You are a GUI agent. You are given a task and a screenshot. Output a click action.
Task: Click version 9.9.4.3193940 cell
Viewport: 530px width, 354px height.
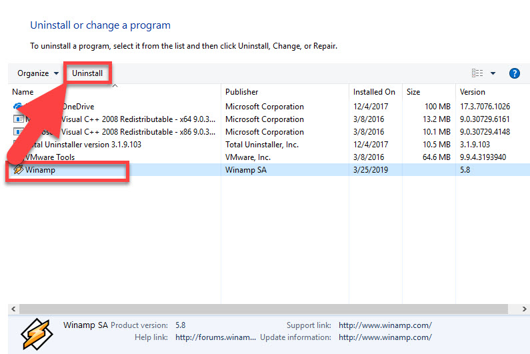pyautogui.click(x=483, y=157)
